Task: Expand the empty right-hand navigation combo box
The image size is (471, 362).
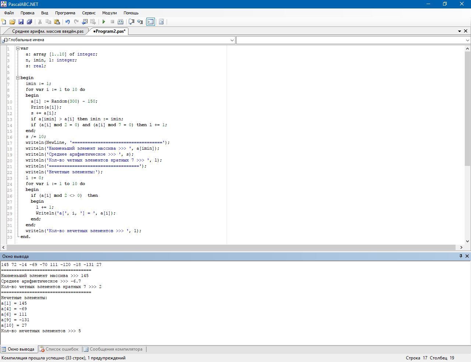Action: (468, 40)
